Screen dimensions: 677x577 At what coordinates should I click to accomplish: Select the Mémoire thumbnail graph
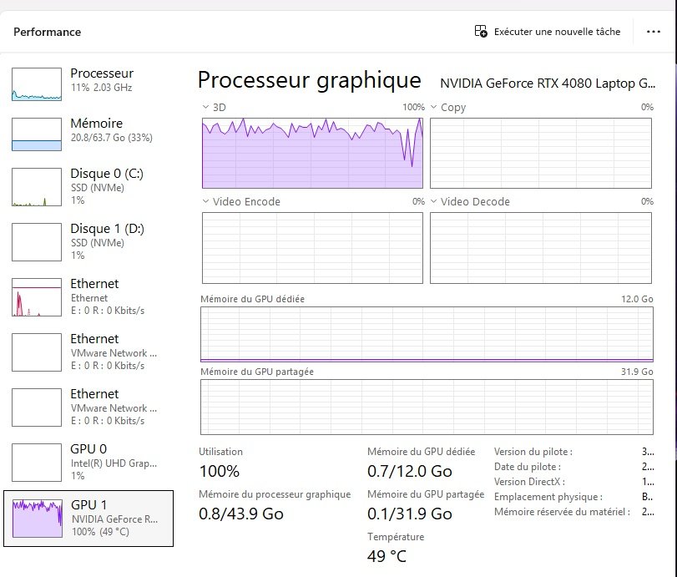(37, 134)
